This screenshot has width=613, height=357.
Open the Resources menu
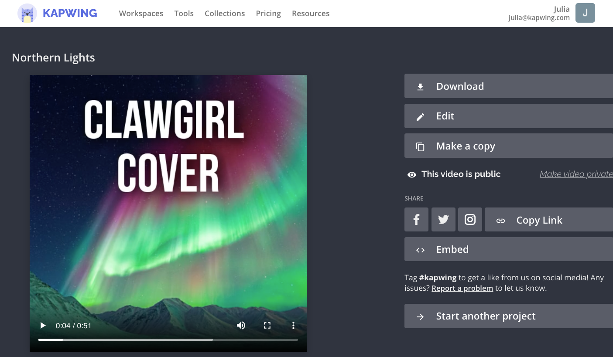click(x=311, y=13)
